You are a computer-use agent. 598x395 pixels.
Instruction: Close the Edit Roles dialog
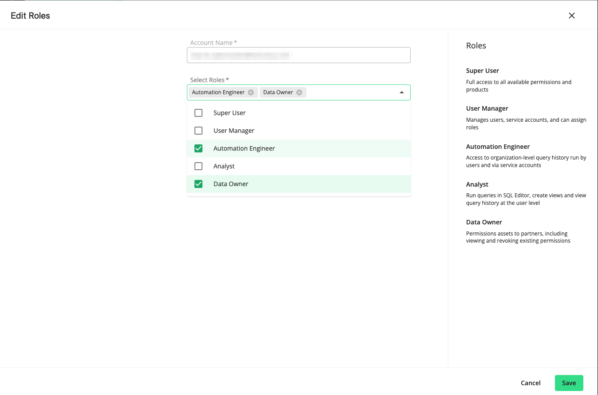[572, 16]
